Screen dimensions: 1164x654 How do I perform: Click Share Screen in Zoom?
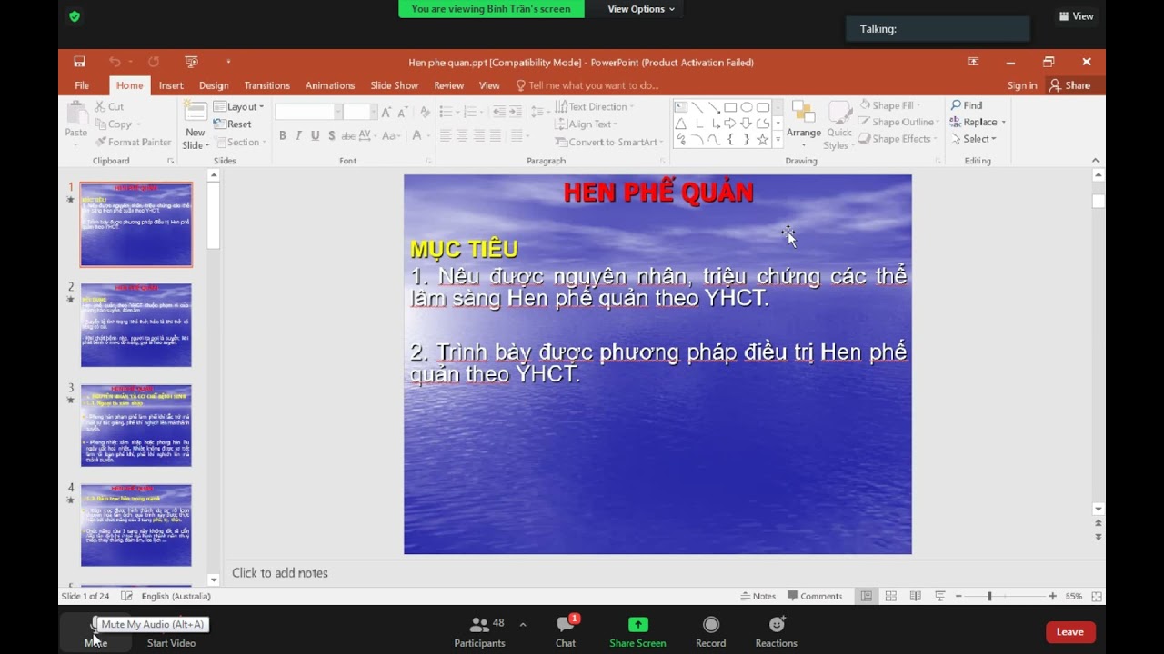pos(637,632)
